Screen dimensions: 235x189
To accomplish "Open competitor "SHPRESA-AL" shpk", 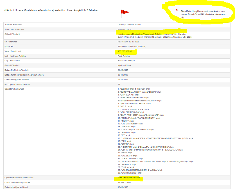I will [128, 95].
